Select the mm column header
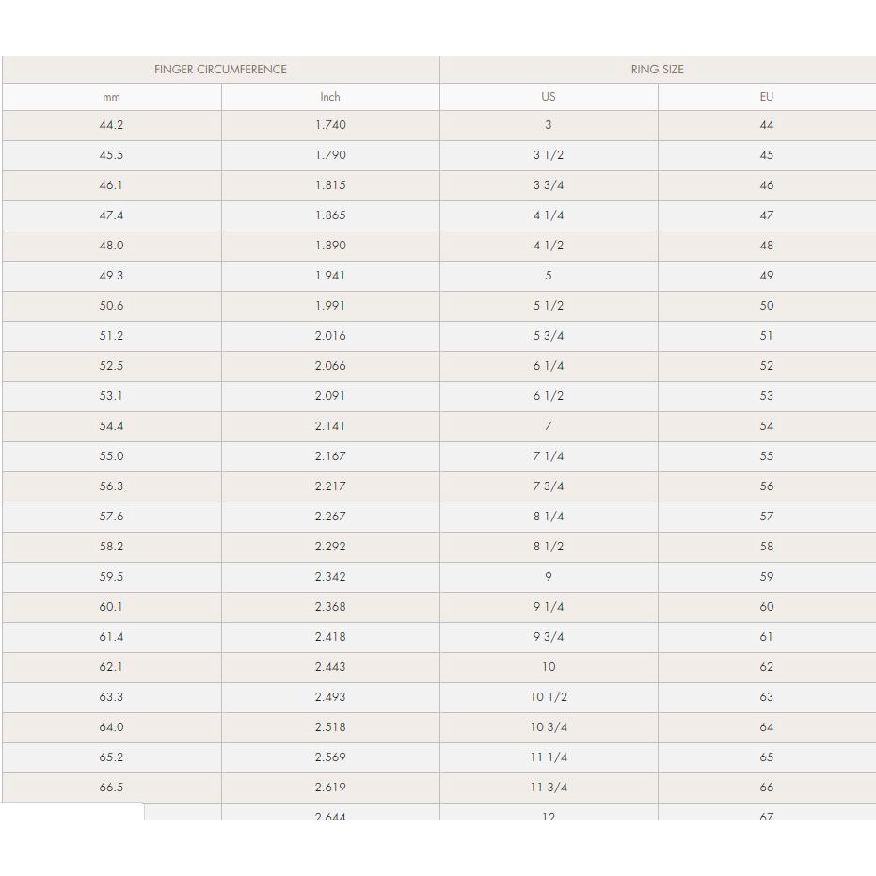Image resolution: width=876 pixels, height=876 pixels. tap(112, 97)
